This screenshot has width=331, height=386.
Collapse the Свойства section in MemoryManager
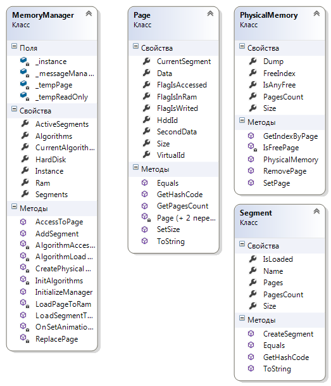tap(15, 109)
